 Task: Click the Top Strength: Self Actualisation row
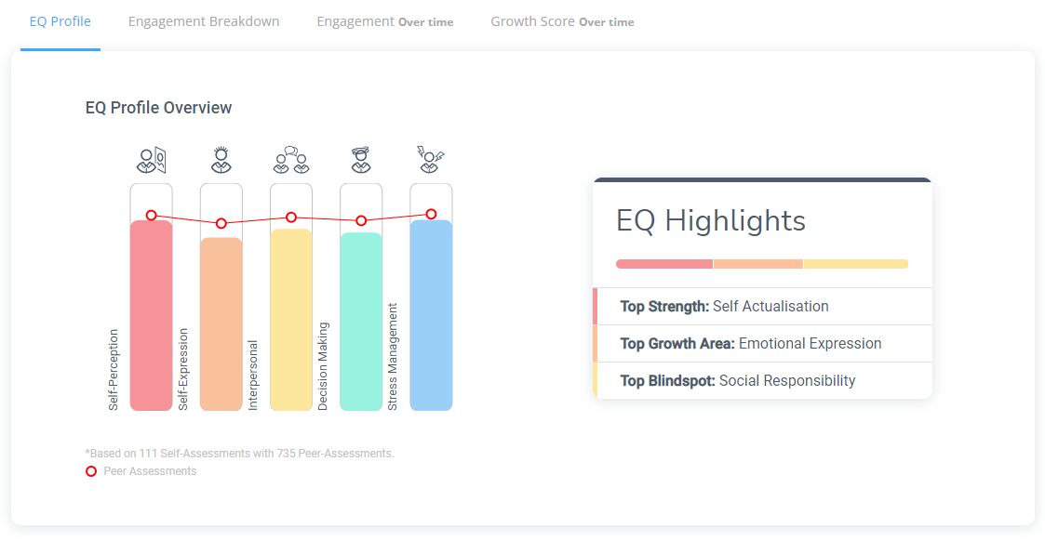762,306
